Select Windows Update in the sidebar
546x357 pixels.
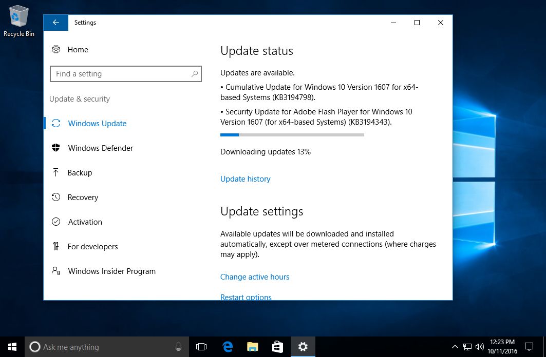[97, 124]
